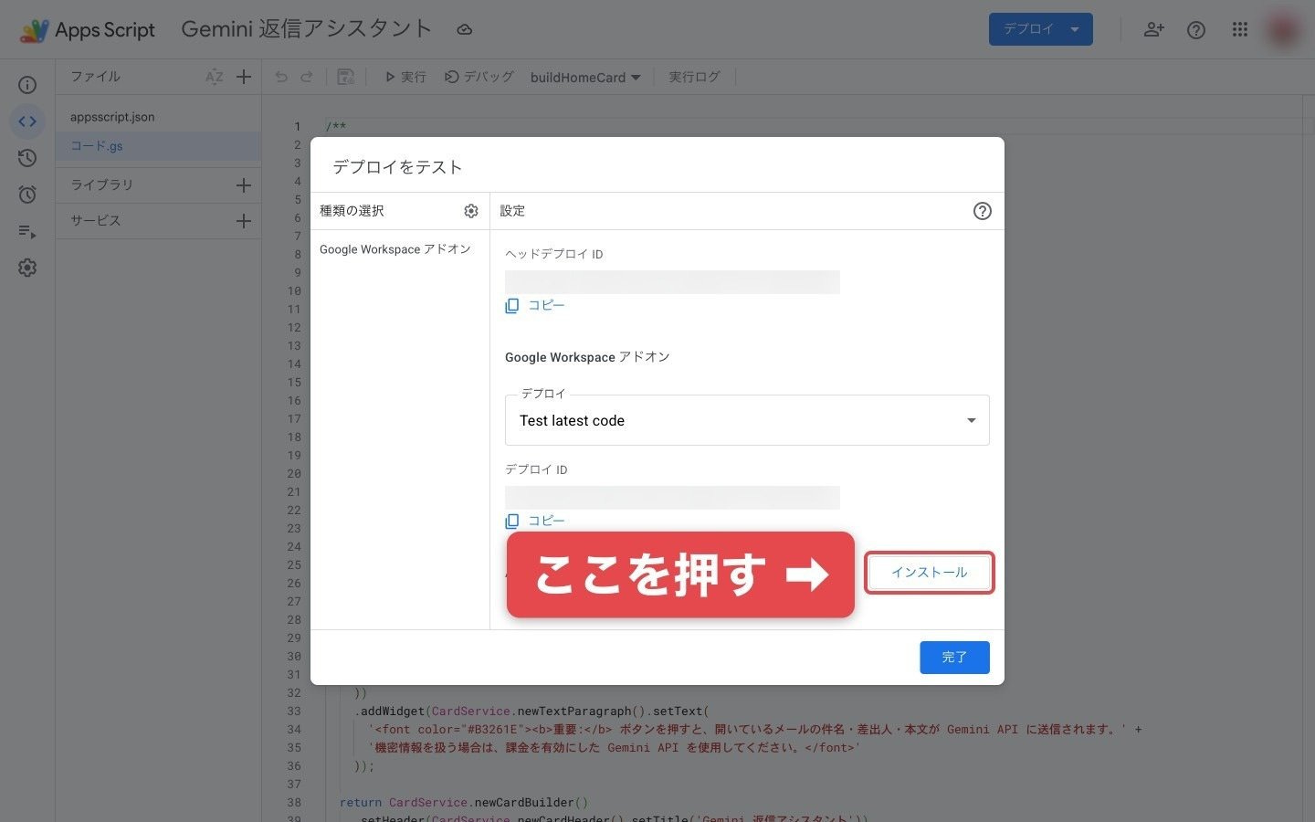Open the blue デプロイ dropdown button
The image size is (1315, 822).
[x=1041, y=29]
